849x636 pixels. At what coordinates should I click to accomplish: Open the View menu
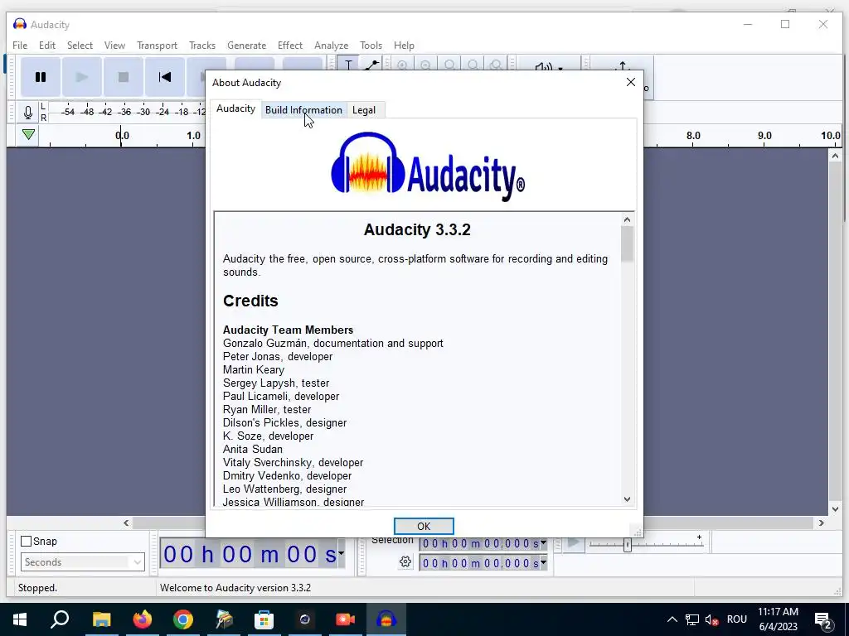[114, 46]
